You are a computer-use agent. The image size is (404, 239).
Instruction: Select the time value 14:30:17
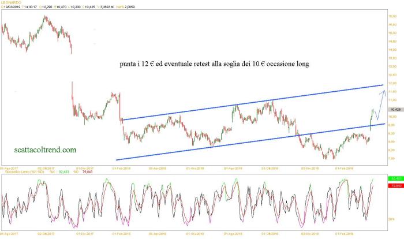click(31, 7)
